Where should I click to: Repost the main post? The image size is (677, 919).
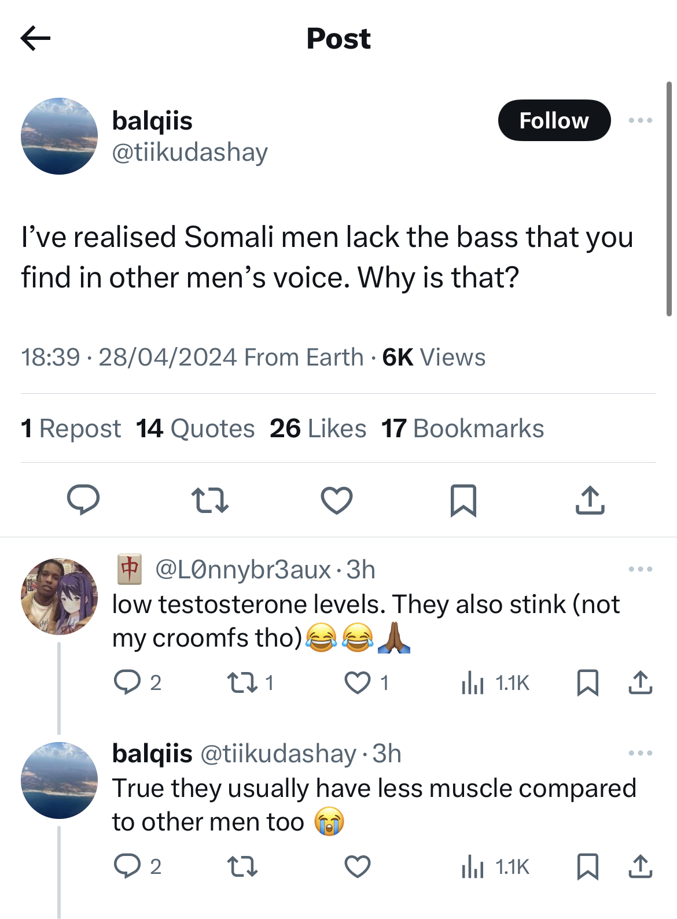point(210,500)
